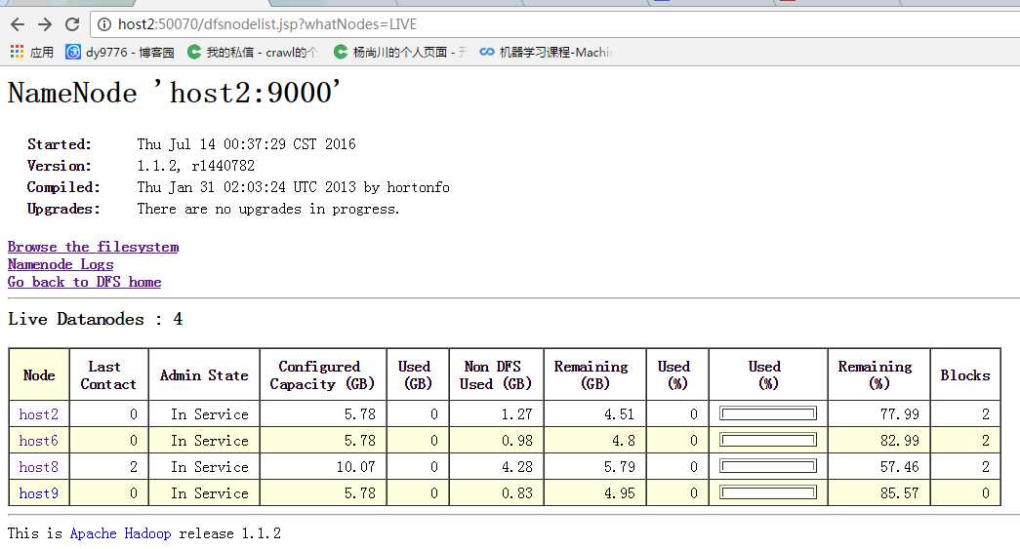The image size is (1020, 549).
Task: Click the Live Datanodes : 4 heading
Action: point(95,319)
